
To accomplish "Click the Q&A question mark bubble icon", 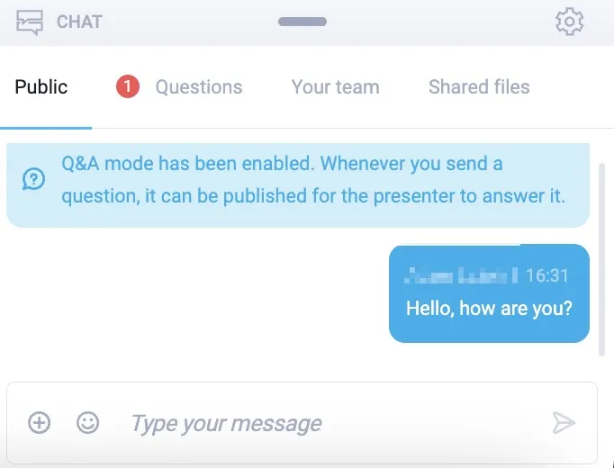I will click(x=33, y=179).
